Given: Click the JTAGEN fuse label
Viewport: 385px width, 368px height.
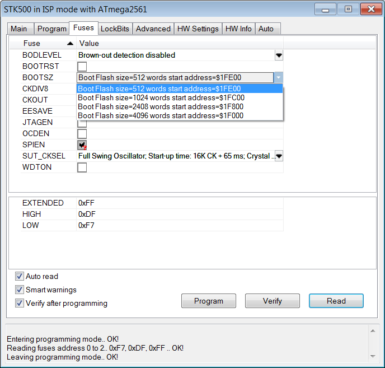Looking at the screenshot, I should pos(37,123).
